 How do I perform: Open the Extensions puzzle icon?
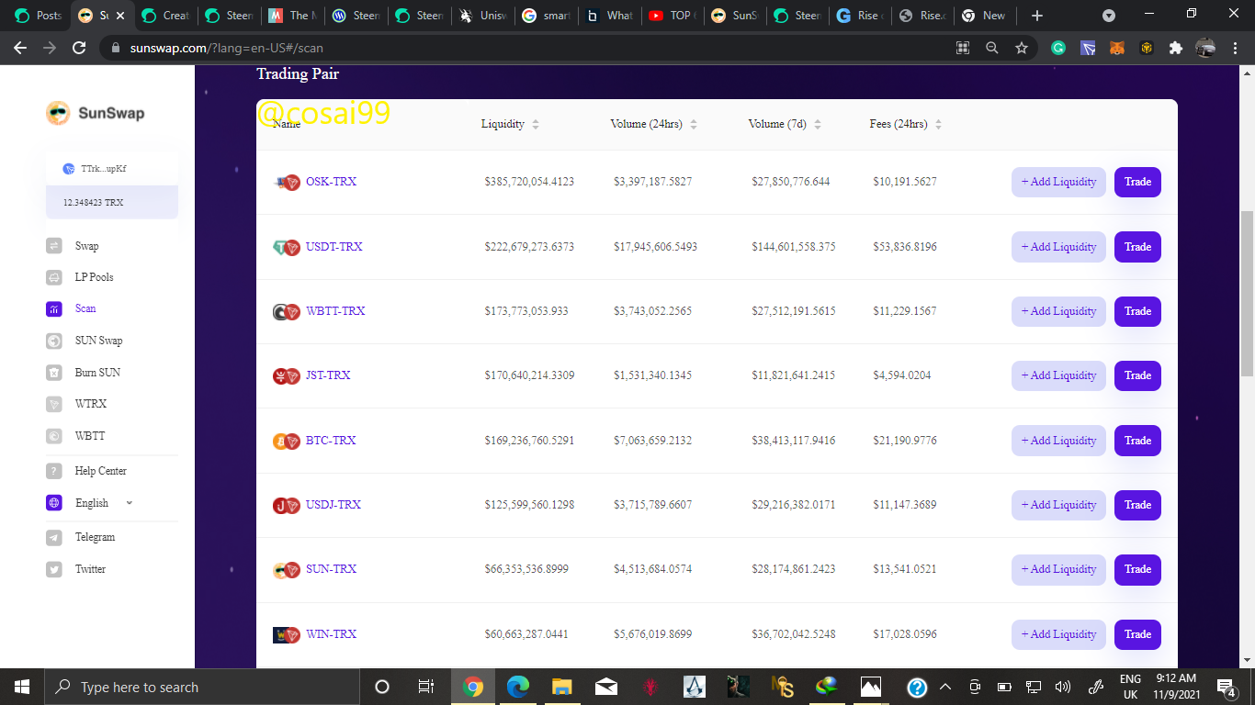(1175, 48)
